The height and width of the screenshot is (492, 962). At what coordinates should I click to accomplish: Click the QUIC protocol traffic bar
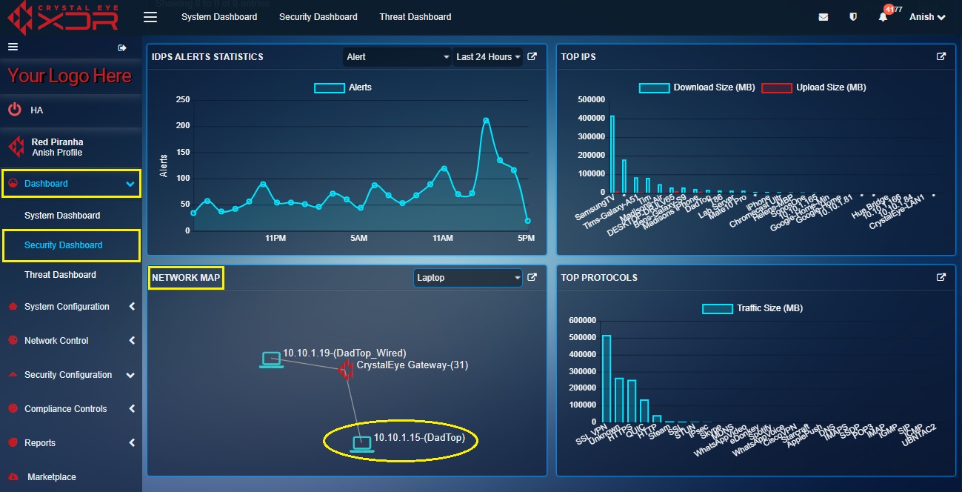(644, 410)
